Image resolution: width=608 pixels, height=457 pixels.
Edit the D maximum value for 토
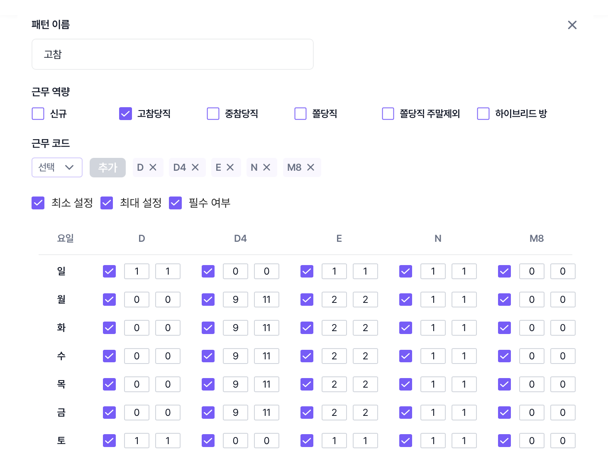(168, 441)
